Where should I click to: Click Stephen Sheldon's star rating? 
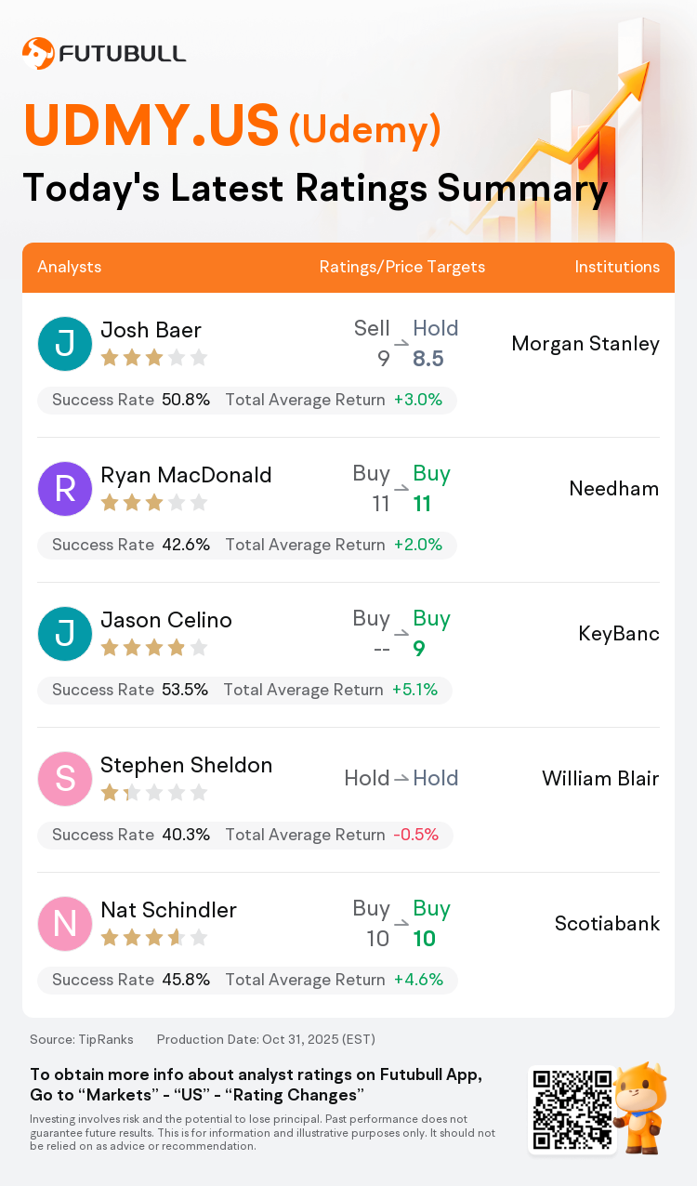coord(153,793)
